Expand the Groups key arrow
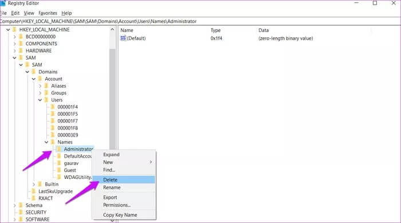Viewport: 401px width, 223px height. point(40,93)
